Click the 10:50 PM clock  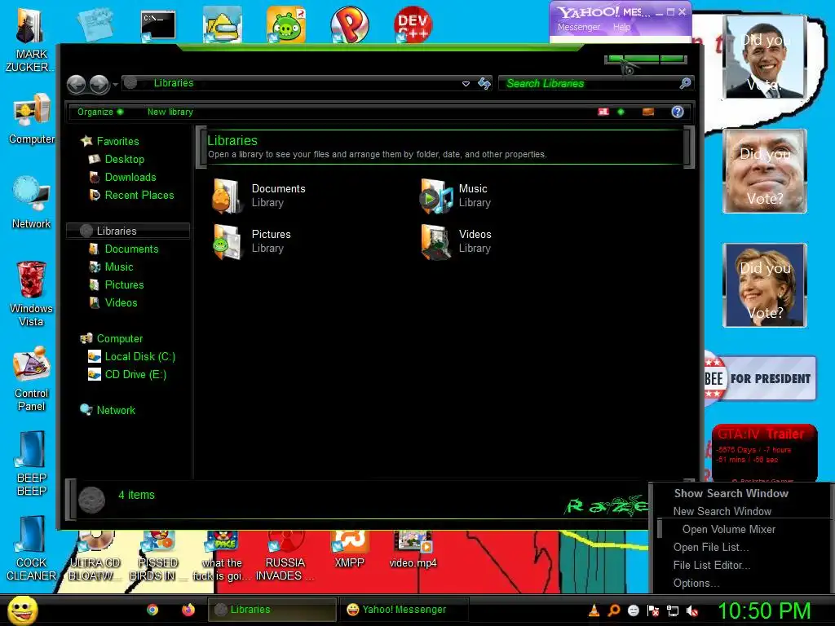[764, 611]
